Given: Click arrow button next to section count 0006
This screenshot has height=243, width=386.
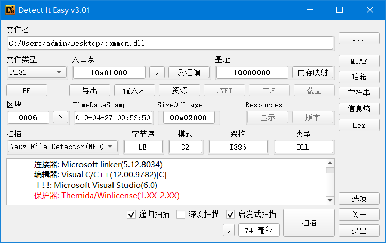Looking at the screenshot, I should (x=60, y=118).
